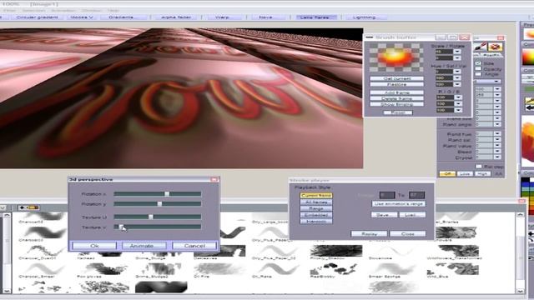Open the Rand sat dropdown arrow
The image size is (534, 300).
click(x=497, y=140)
